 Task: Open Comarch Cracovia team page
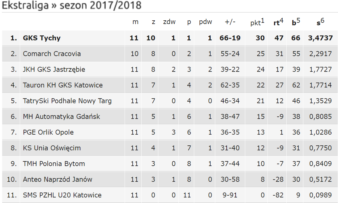[52, 54]
